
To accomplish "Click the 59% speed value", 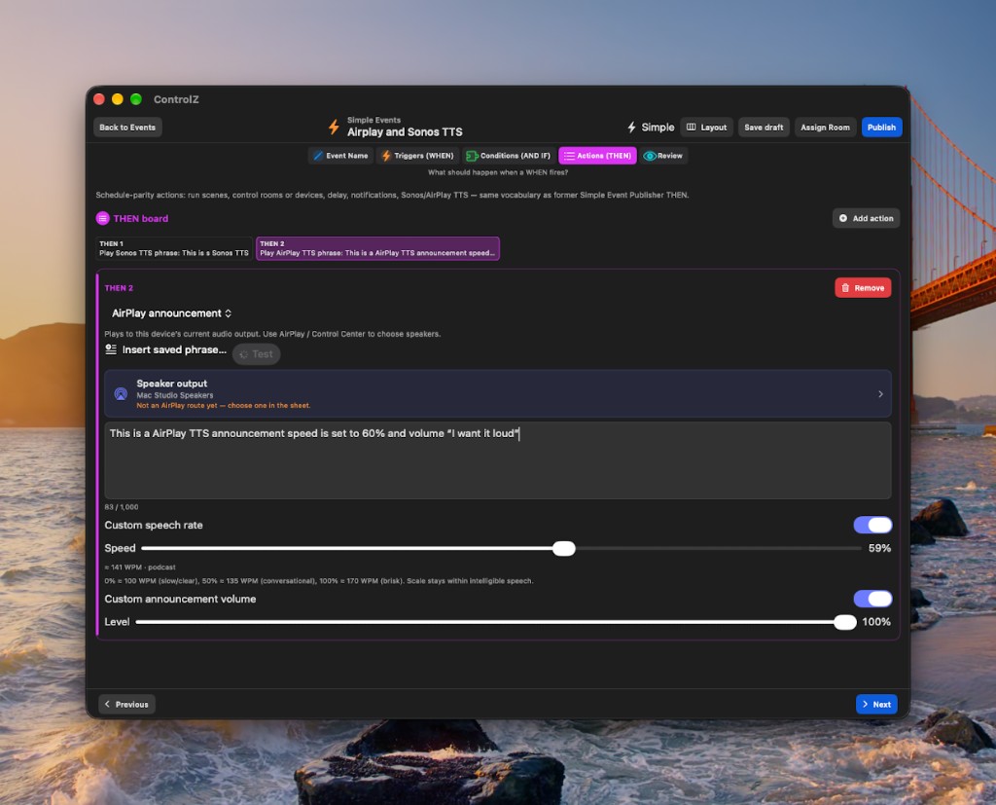I will (x=879, y=548).
